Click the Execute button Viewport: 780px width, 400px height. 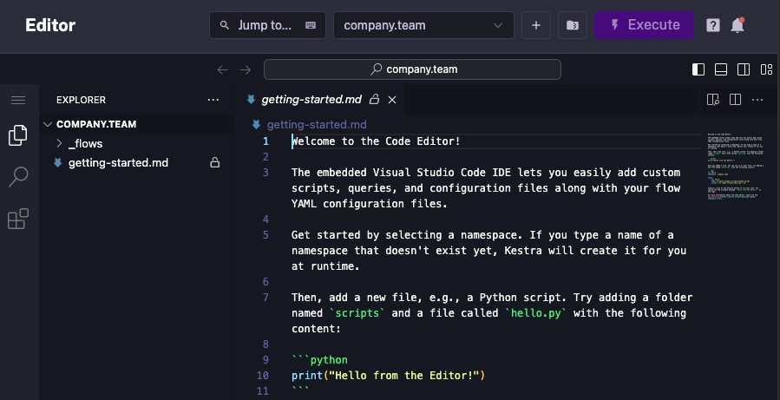click(x=644, y=25)
